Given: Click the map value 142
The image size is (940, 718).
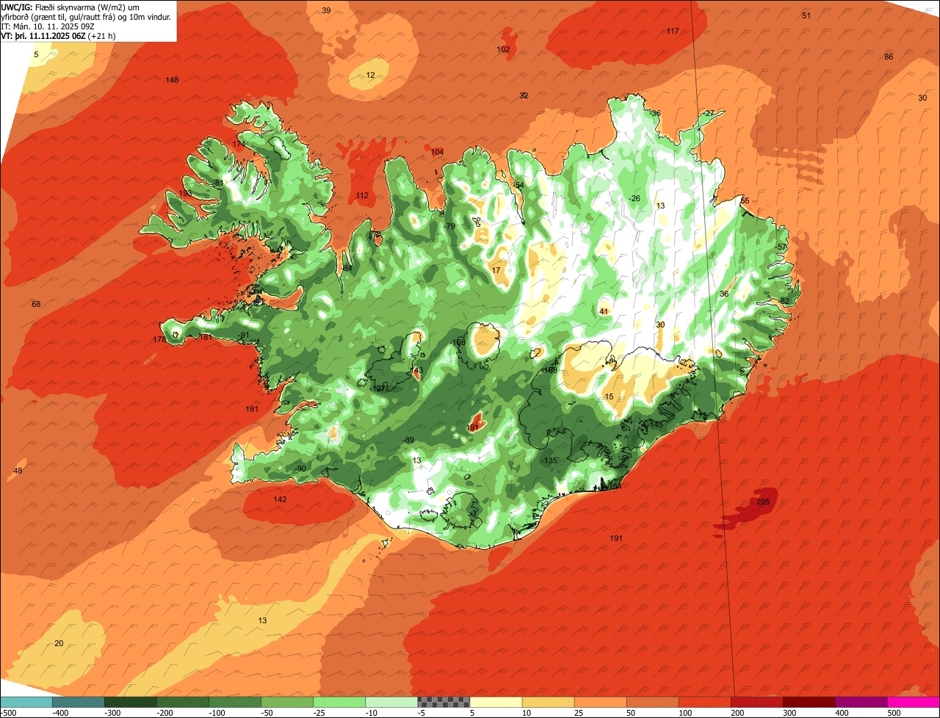Looking at the screenshot, I should 280,499.
